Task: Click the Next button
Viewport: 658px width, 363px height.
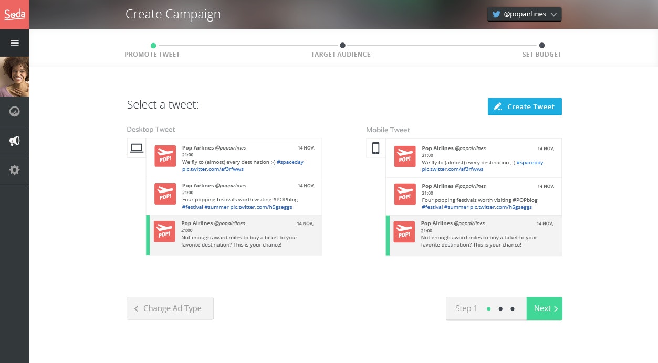Action: 545,308
